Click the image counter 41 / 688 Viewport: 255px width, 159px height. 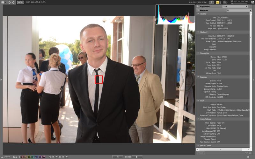point(128,157)
